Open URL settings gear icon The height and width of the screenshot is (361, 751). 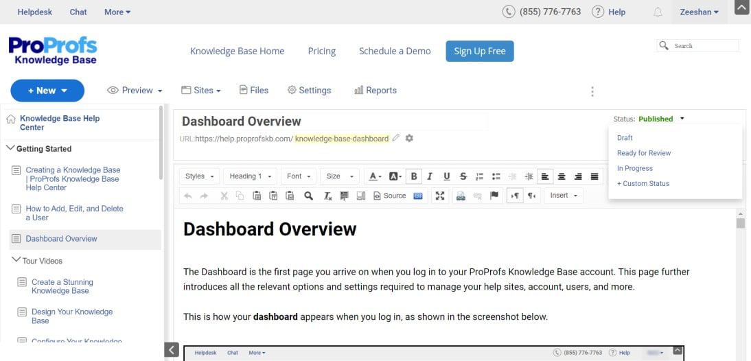pos(409,138)
